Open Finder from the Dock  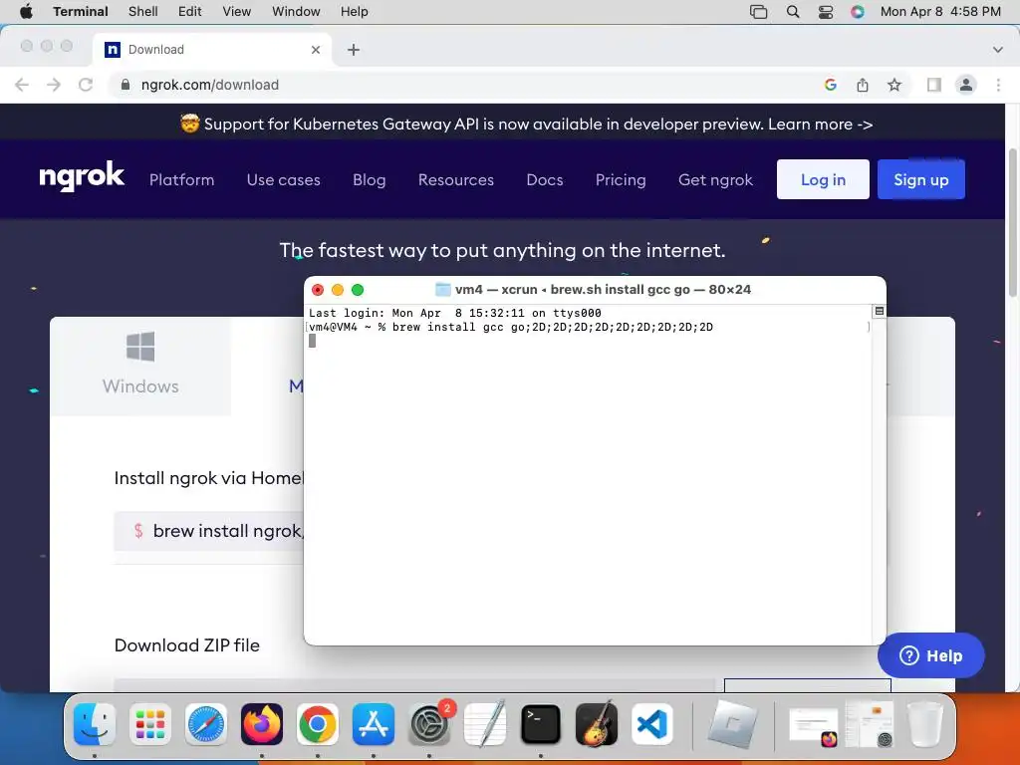(x=95, y=724)
